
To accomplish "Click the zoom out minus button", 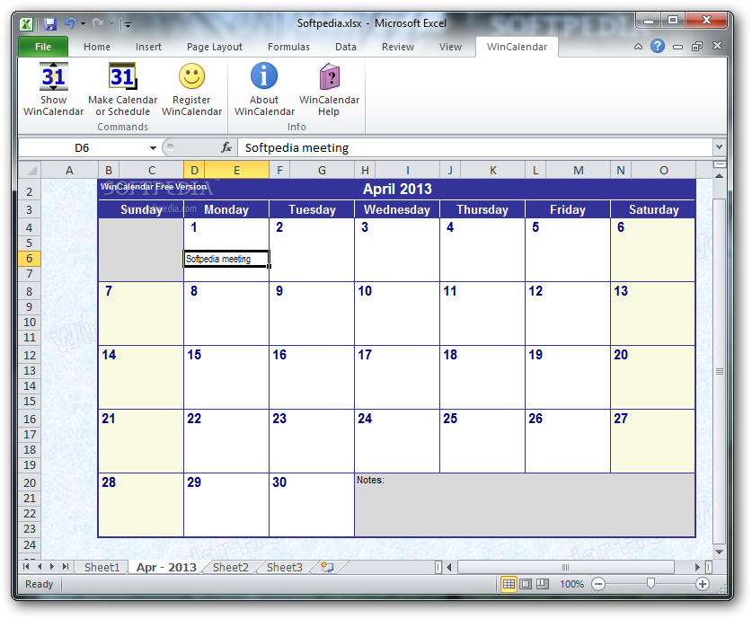I will click(x=598, y=584).
